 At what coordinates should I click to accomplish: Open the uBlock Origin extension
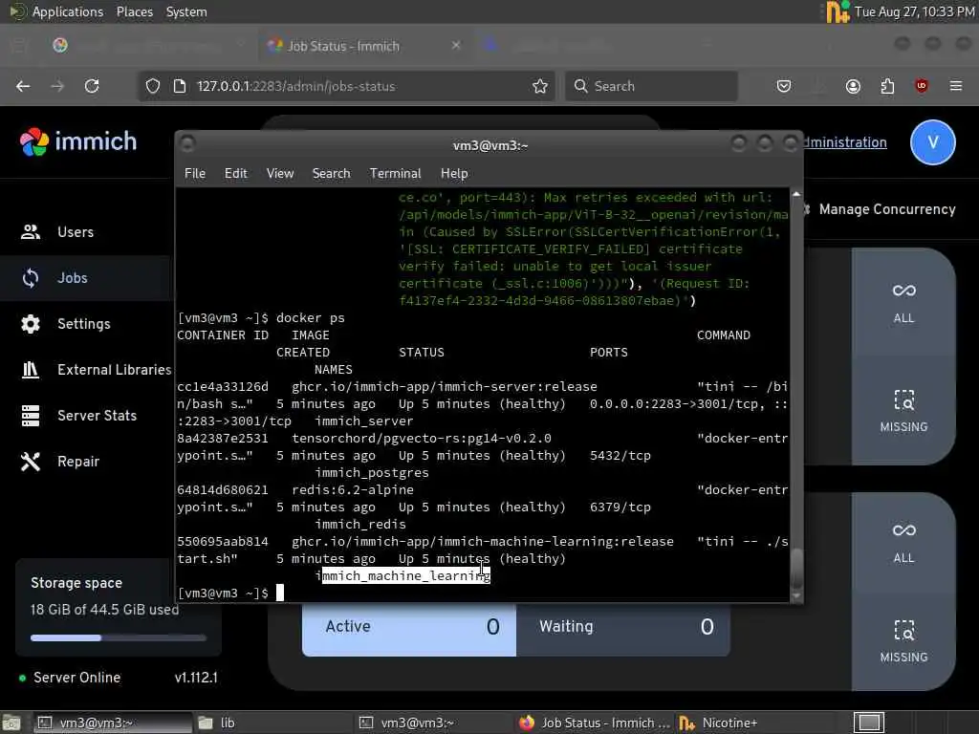point(922,86)
